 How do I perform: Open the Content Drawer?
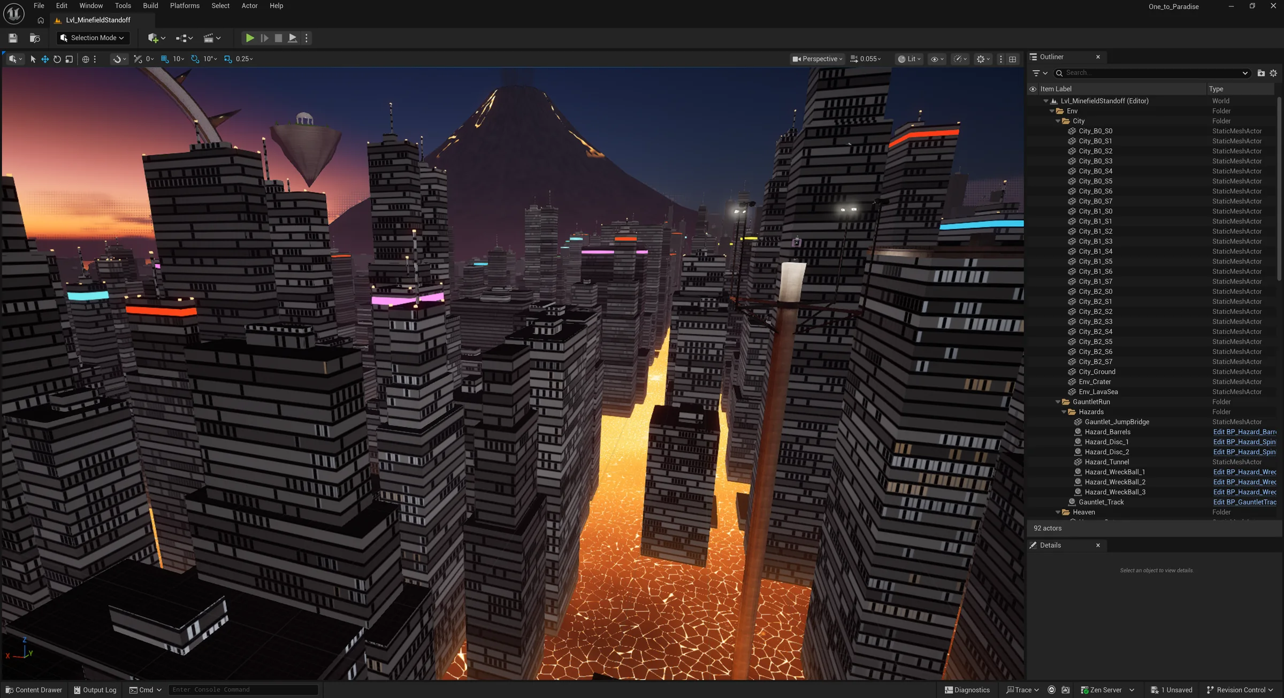click(x=34, y=690)
